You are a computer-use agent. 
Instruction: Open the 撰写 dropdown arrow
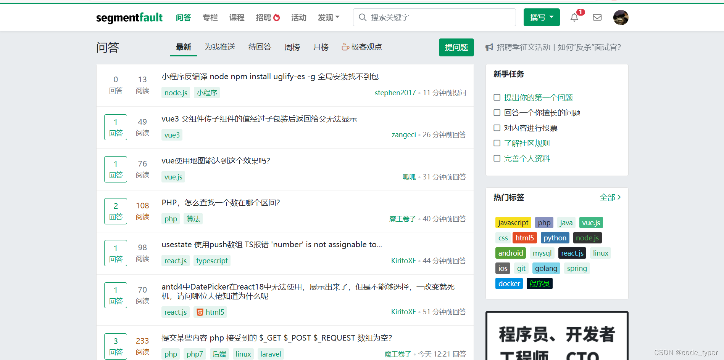551,17
